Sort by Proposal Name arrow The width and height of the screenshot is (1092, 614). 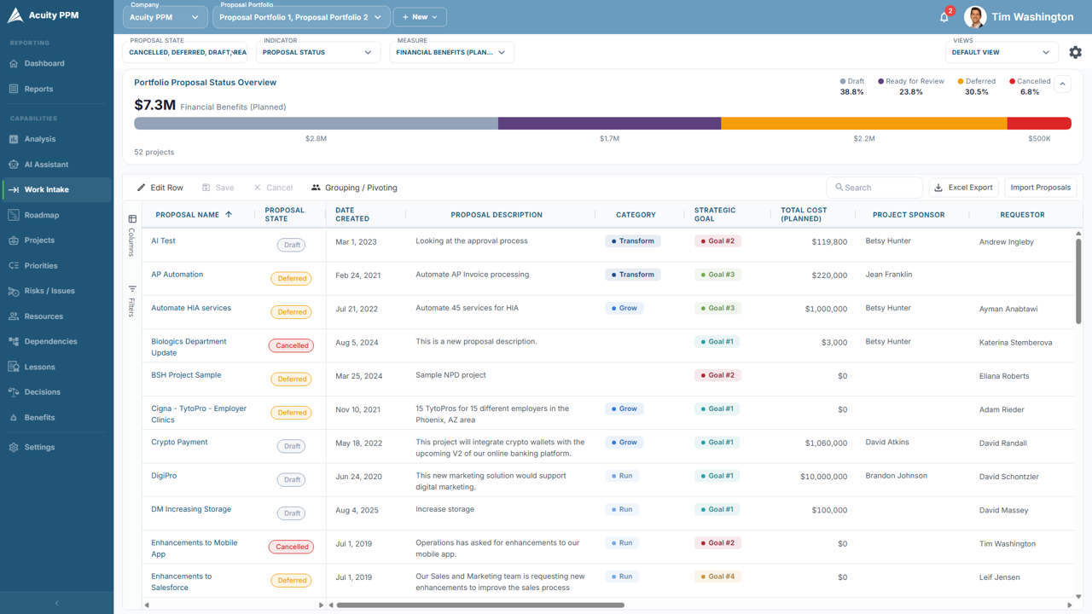[x=229, y=215]
